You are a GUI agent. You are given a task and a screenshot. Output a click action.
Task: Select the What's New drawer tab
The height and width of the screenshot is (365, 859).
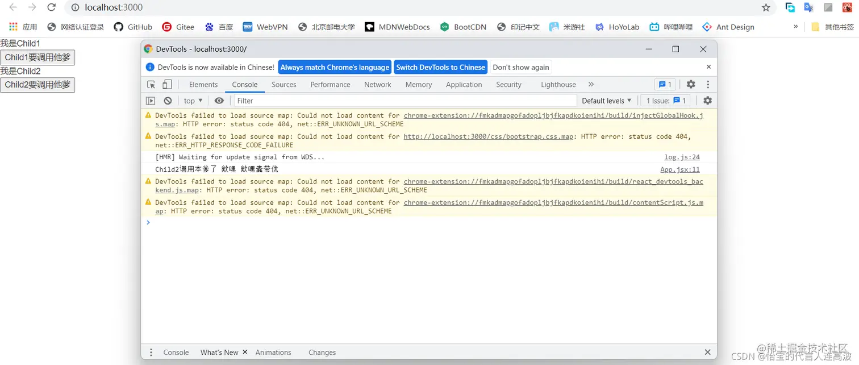219,352
